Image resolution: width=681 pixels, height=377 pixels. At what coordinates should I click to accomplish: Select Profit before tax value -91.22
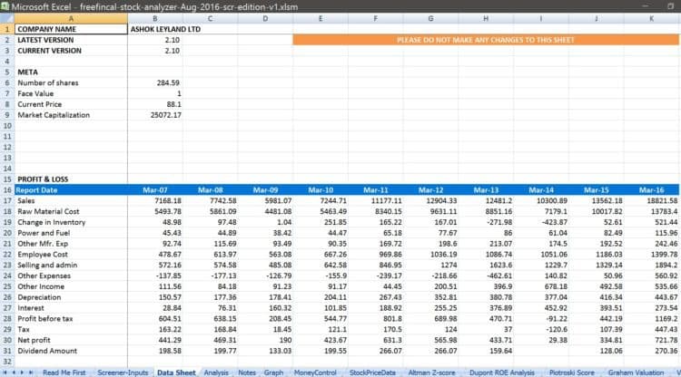click(x=541, y=318)
